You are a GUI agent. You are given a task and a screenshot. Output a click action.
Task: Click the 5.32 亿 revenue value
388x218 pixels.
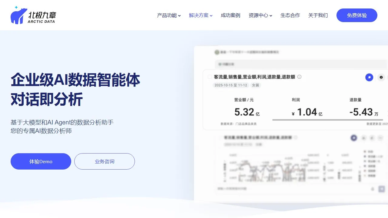click(x=247, y=112)
